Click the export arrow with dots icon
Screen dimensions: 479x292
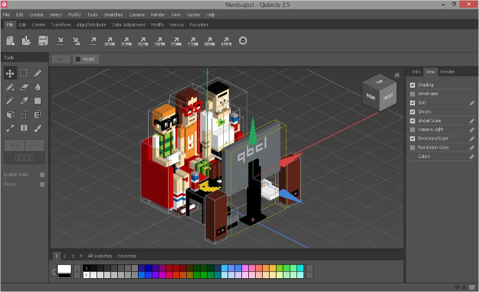pos(93,41)
